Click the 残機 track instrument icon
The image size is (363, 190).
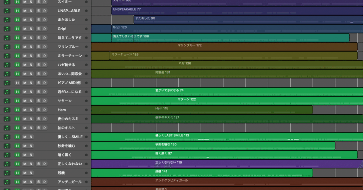[7, 173]
